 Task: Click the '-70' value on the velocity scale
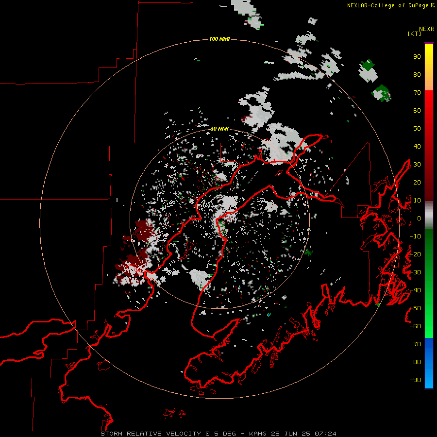click(x=415, y=344)
